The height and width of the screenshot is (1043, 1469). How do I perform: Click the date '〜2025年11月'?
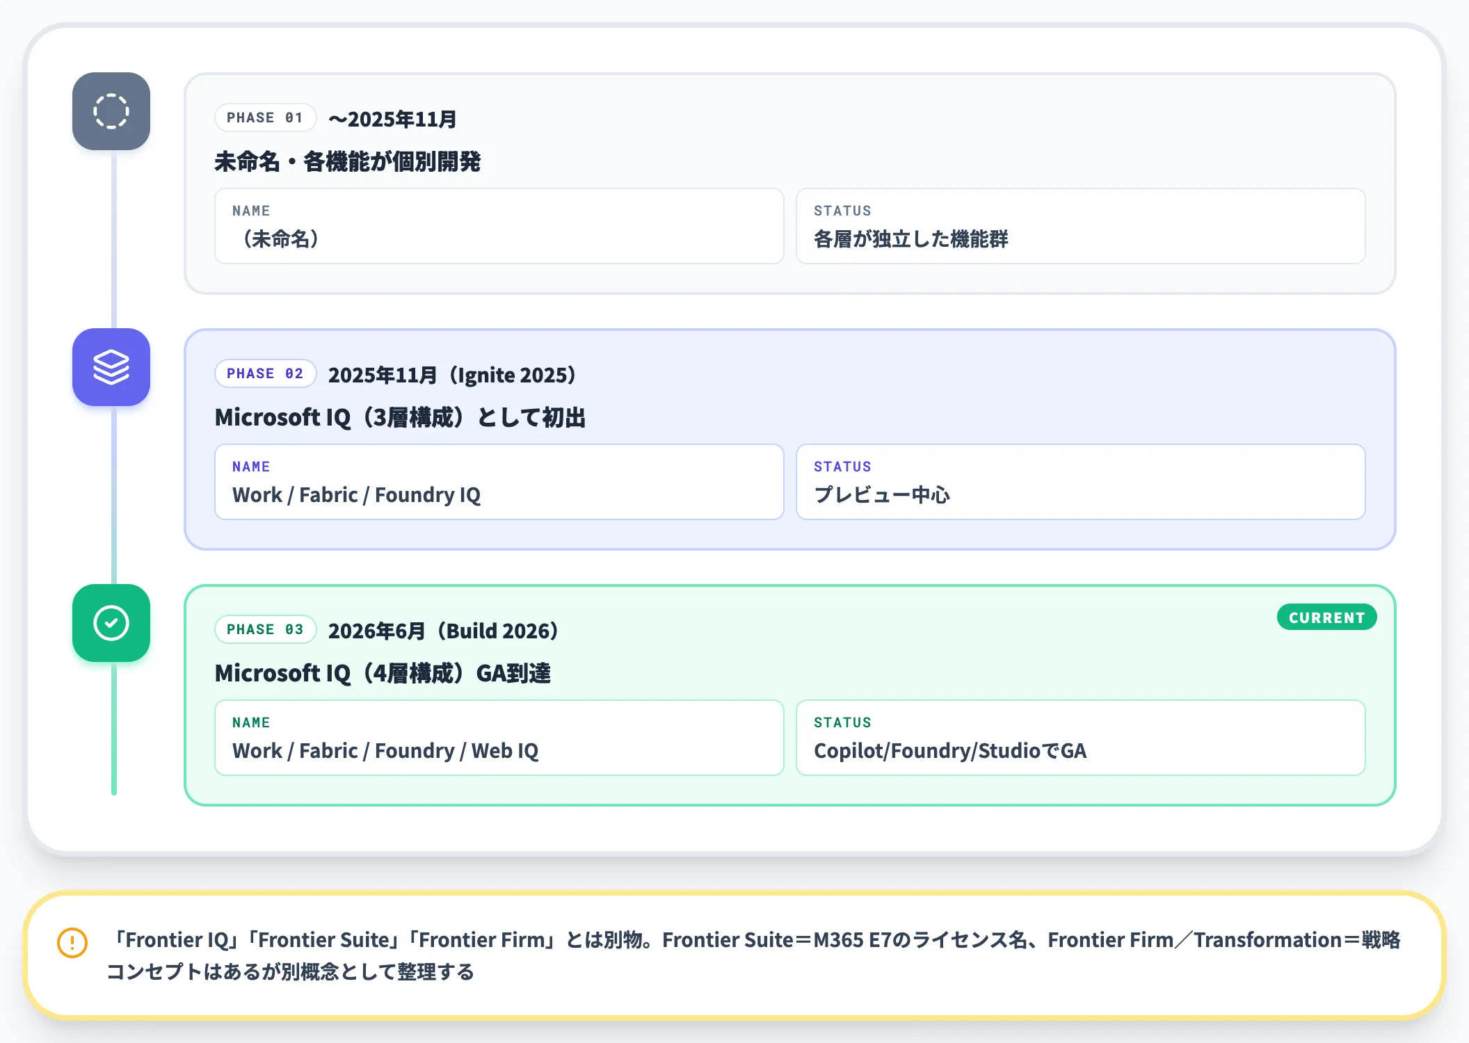tap(392, 119)
